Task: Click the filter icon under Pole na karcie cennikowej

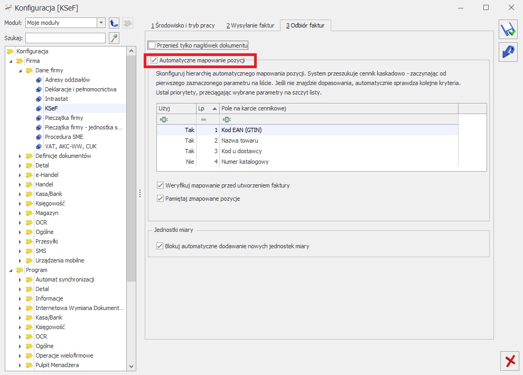Action: (227, 119)
